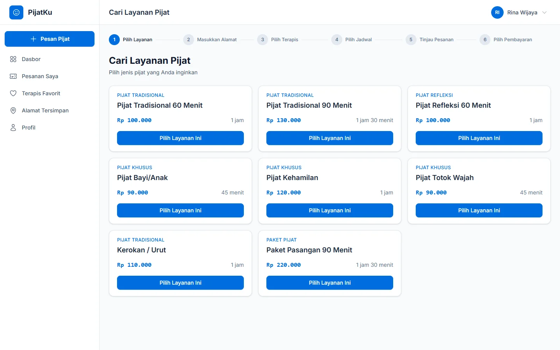This screenshot has width=560, height=350.
Task: Click the Pijat Kehamilan card title
Action: tap(292, 178)
